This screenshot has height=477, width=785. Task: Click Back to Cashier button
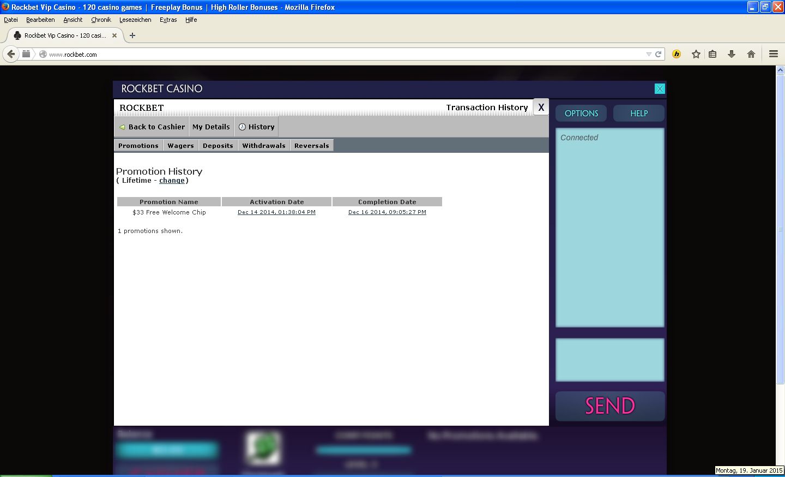pos(152,127)
